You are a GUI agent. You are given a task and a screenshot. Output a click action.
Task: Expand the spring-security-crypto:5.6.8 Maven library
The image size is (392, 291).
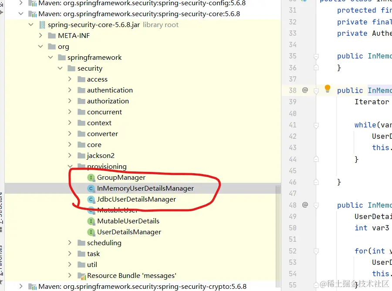click(x=21, y=286)
